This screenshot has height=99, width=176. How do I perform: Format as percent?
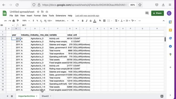tap(37, 21)
